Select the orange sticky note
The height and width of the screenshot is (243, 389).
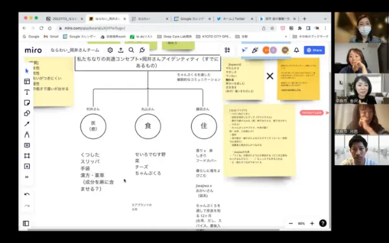click(298, 79)
